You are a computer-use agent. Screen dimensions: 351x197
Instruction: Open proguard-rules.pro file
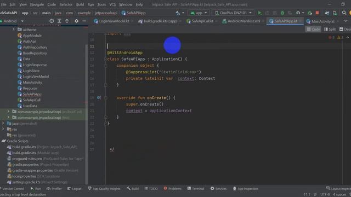pos(27,159)
